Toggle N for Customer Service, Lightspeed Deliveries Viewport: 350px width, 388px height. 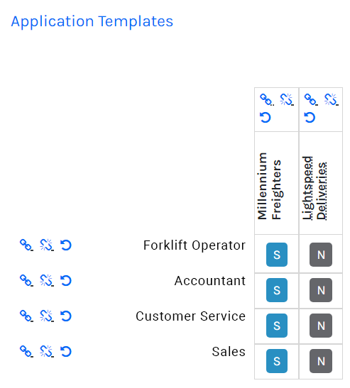[321, 326]
